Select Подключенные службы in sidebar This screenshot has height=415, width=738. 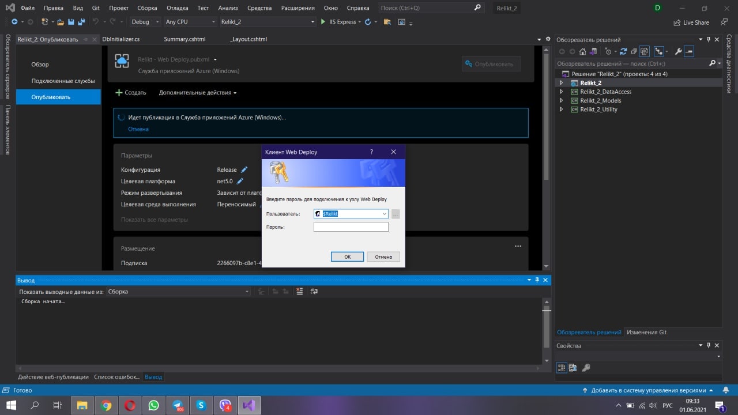[x=63, y=81]
